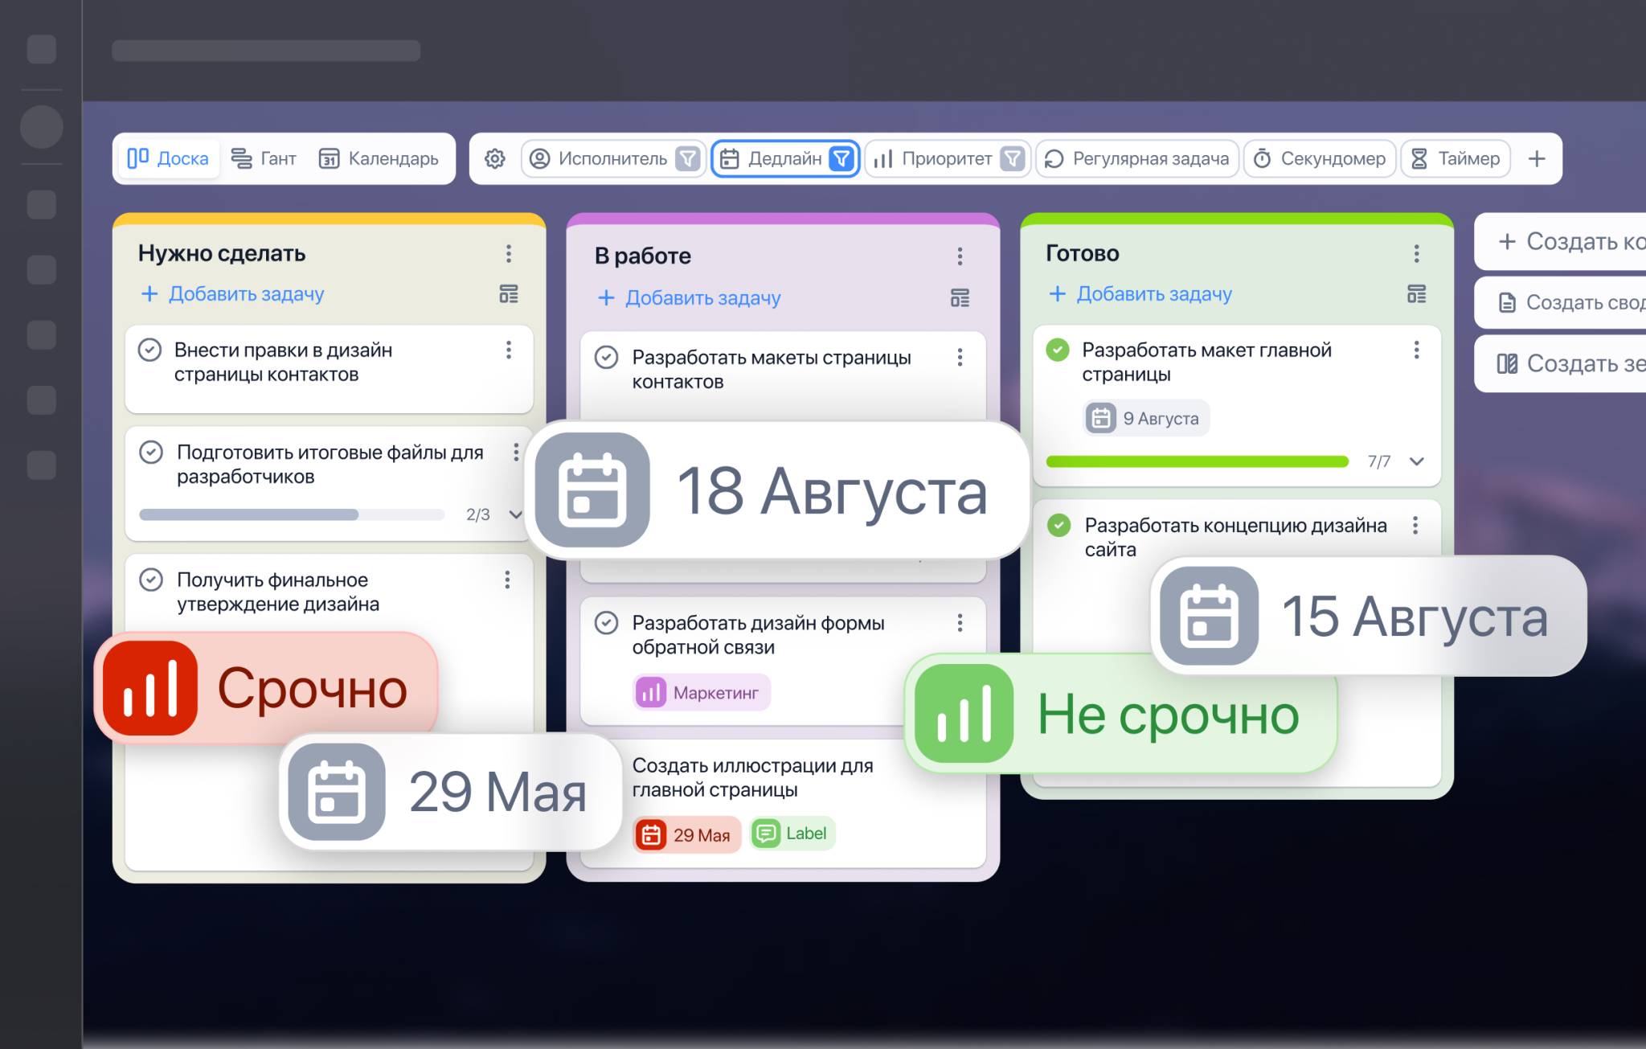Viewport: 1646px width, 1049px height.
Task: Open three-dot menu of Готово column
Action: click(x=1416, y=254)
